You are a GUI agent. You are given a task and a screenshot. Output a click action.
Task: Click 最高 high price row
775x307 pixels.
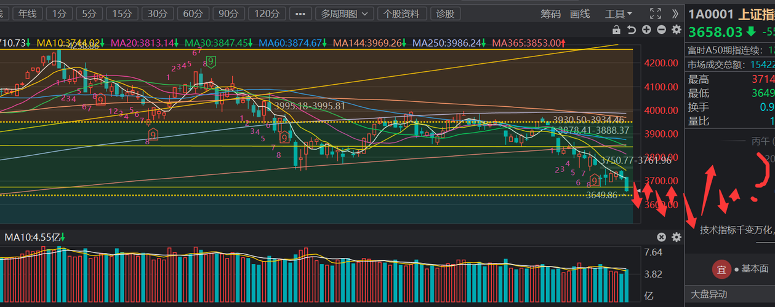coord(730,79)
